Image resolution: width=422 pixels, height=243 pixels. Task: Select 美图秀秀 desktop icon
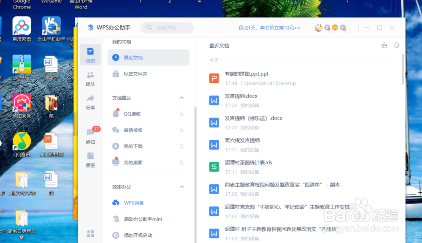tap(22, 106)
